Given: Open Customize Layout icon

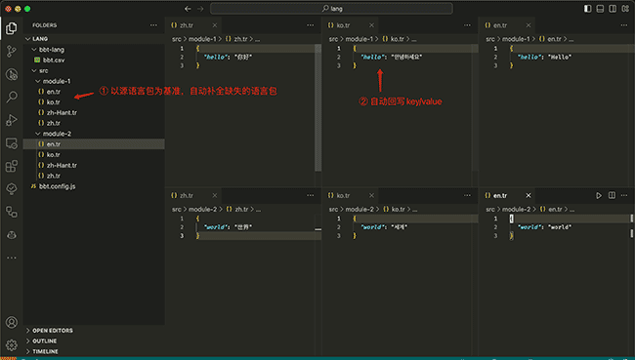Looking at the screenshot, I should tap(625, 9).
